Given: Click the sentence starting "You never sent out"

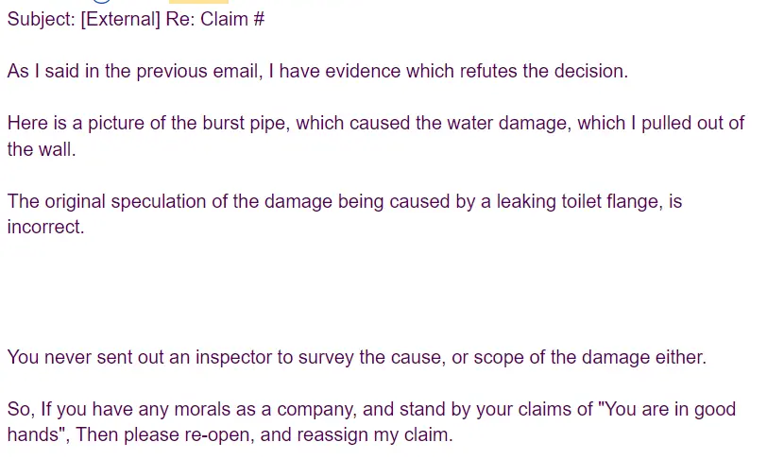Looking at the screenshot, I should point(356,358).
